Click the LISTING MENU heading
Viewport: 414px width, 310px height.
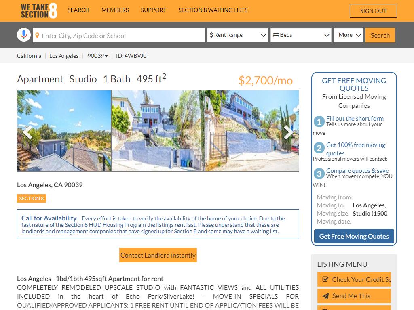click(x=342, y=264)
